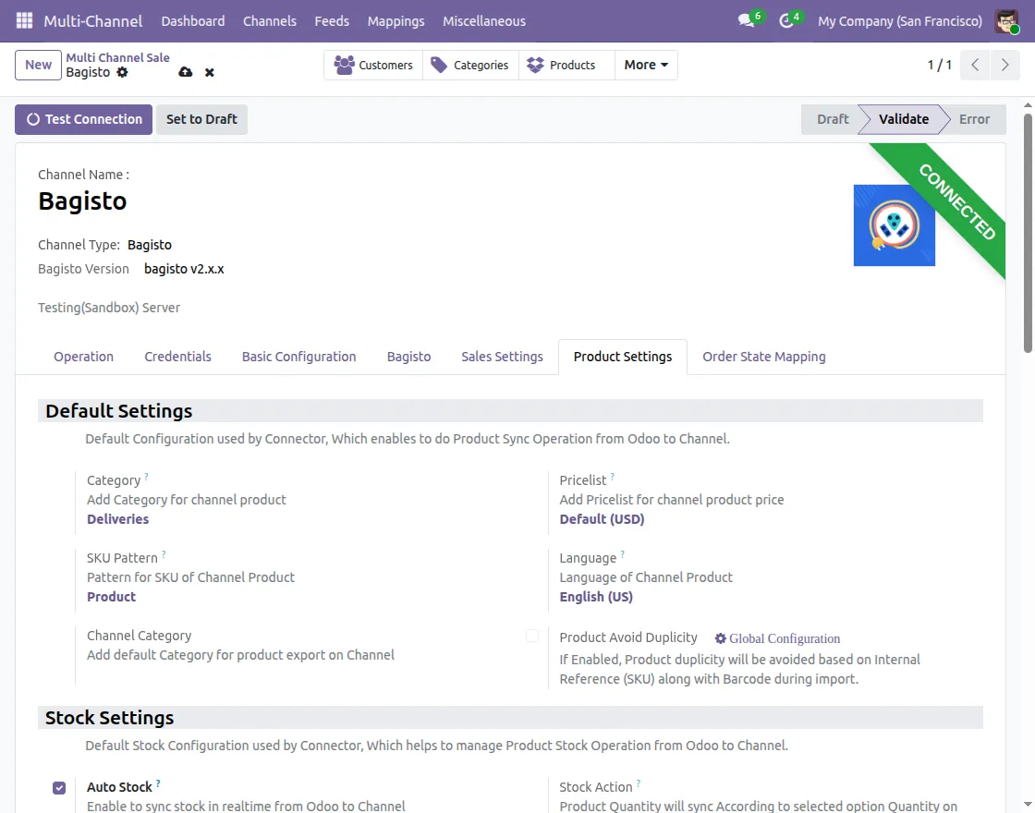
Task: Open the Customers smart button
Action: (373, 66)
